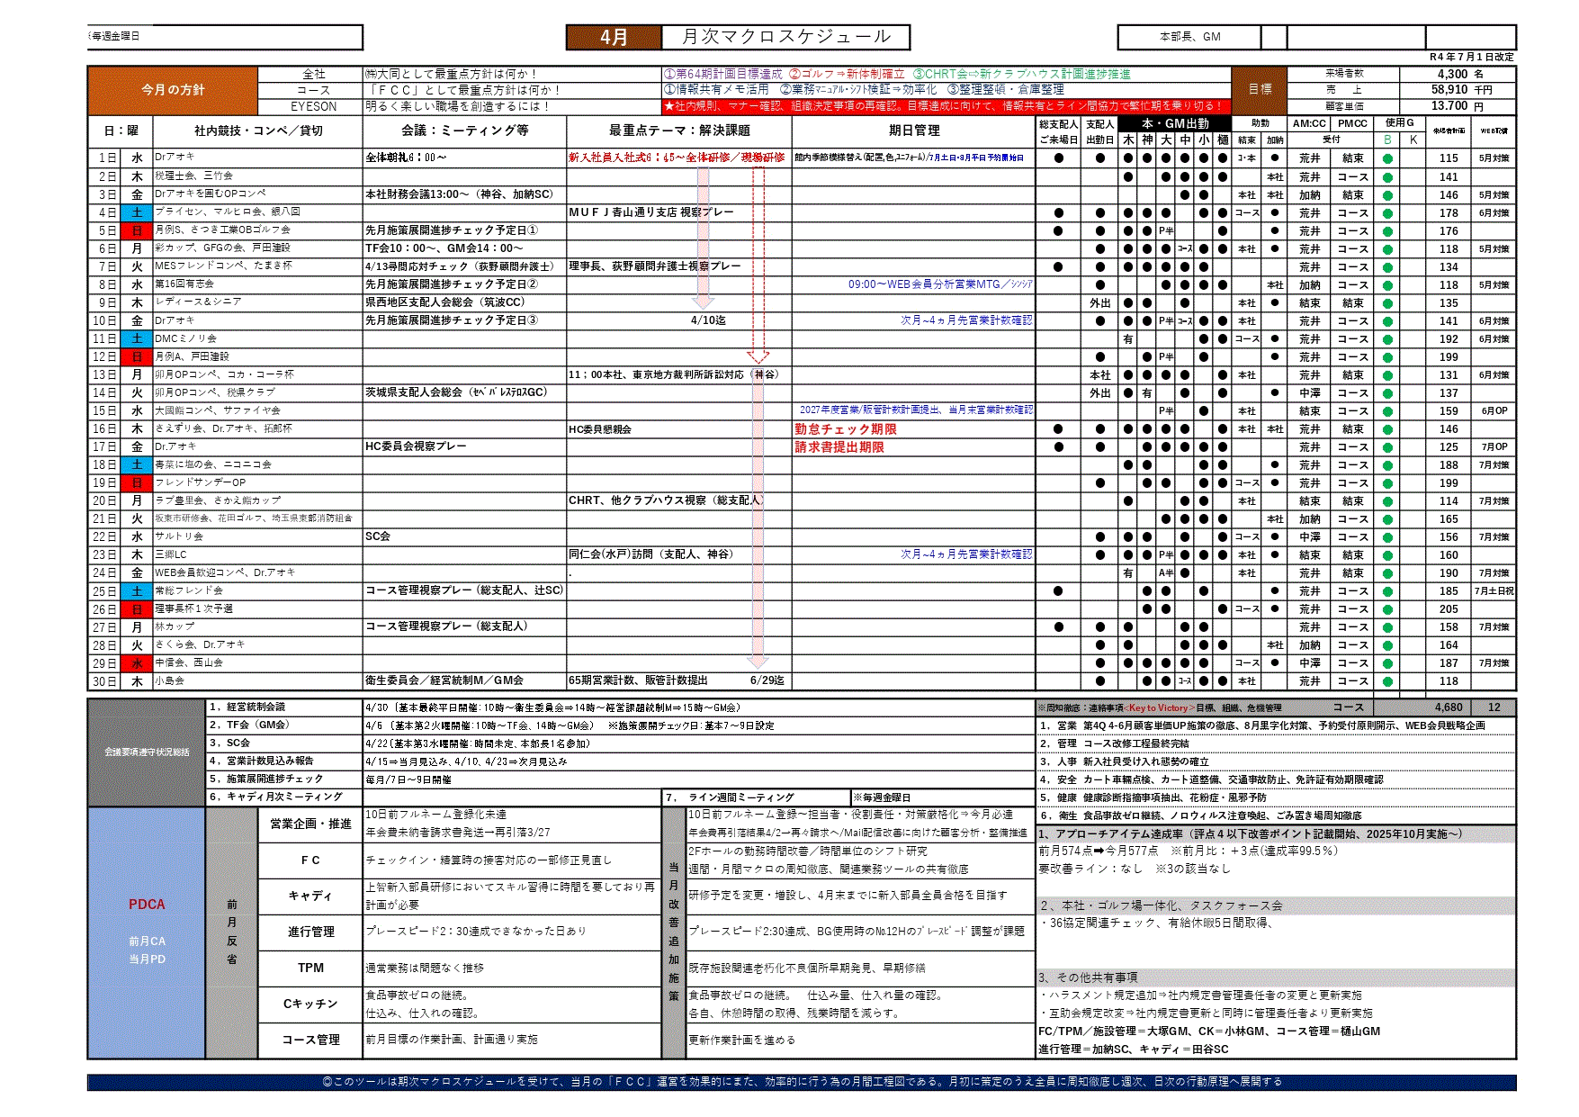Screen dimensions: 1579x1117
Task: Click the pink arrowhead ending at the 29日 row
Action: [x=758, y=662]
